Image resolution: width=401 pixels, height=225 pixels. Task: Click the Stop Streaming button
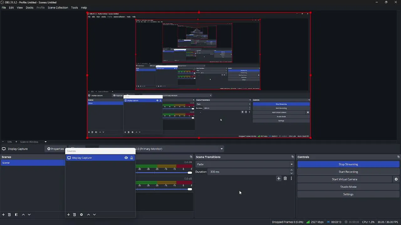click(348, 164)
